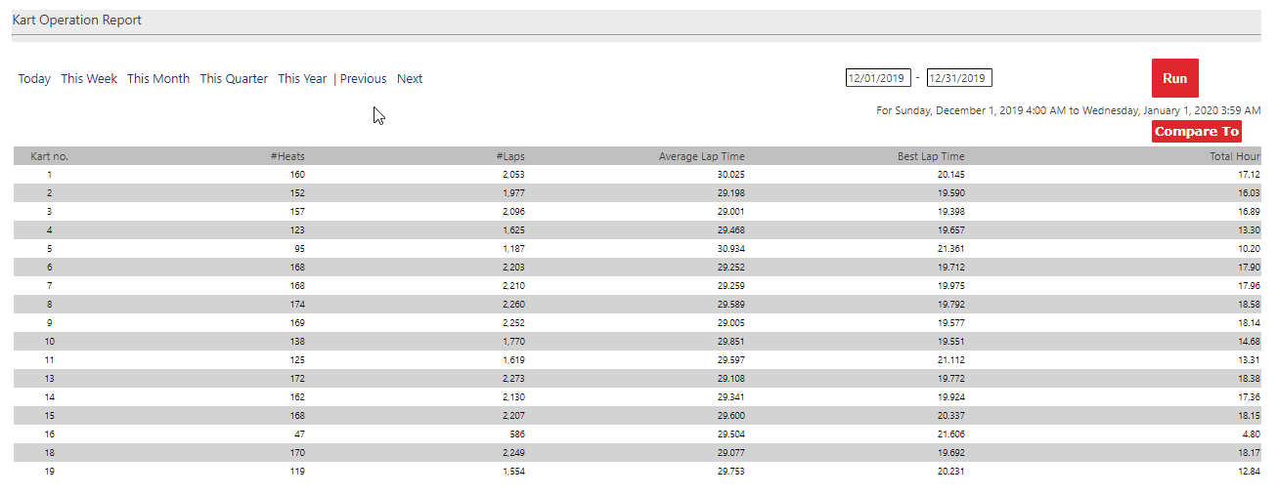Viewport: 1278px width, 496px height.
Task: Go to the Previous period
Action: tap(363, 79)
